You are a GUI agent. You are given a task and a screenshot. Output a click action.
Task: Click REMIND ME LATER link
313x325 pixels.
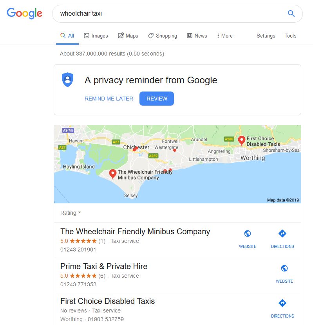[x=109, y=99]
